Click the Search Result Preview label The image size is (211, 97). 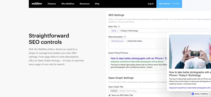pyautogui.click(x=118, y=53)
